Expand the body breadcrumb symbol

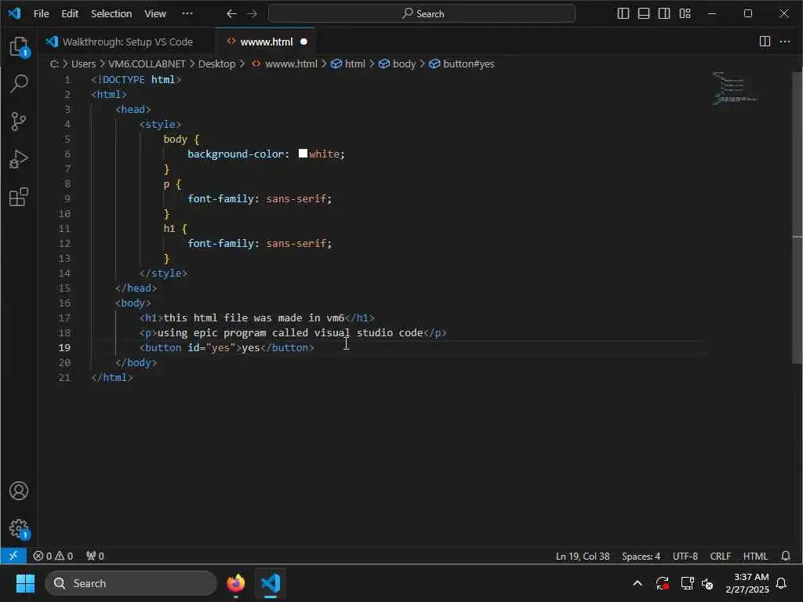point(398,64)
